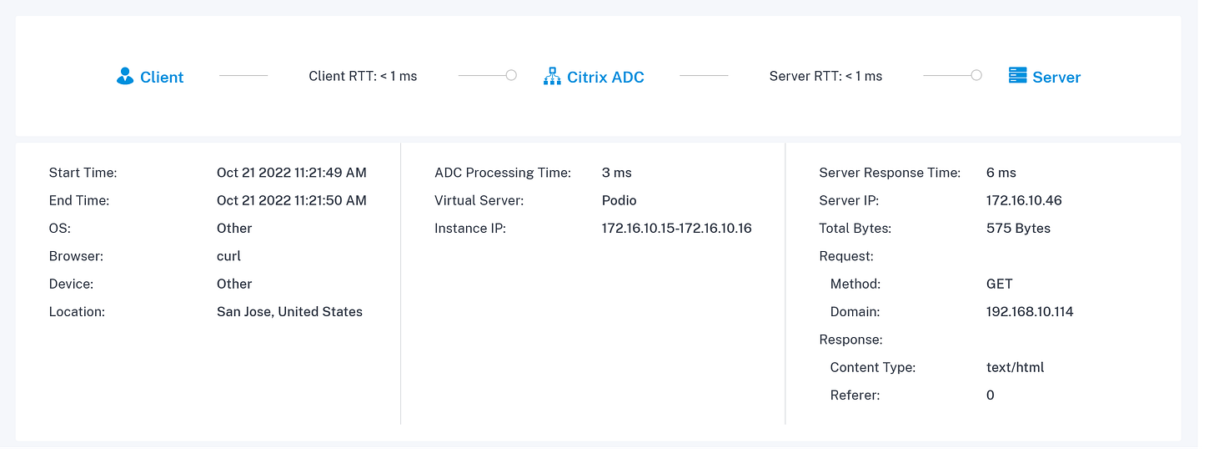This screenshot has width=1214, height=453.
Task: Select Virtual Server value 'Podio'
Action: (x=620, y=200)
